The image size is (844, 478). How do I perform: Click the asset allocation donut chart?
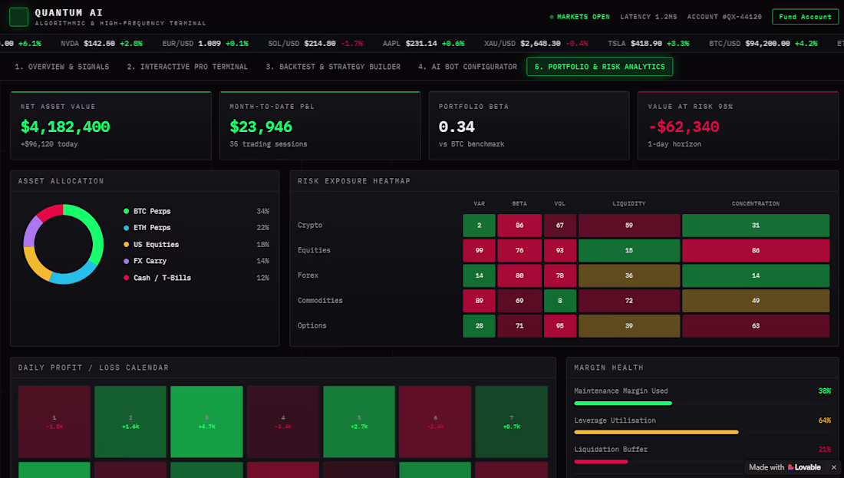click(x=64, y=245)
